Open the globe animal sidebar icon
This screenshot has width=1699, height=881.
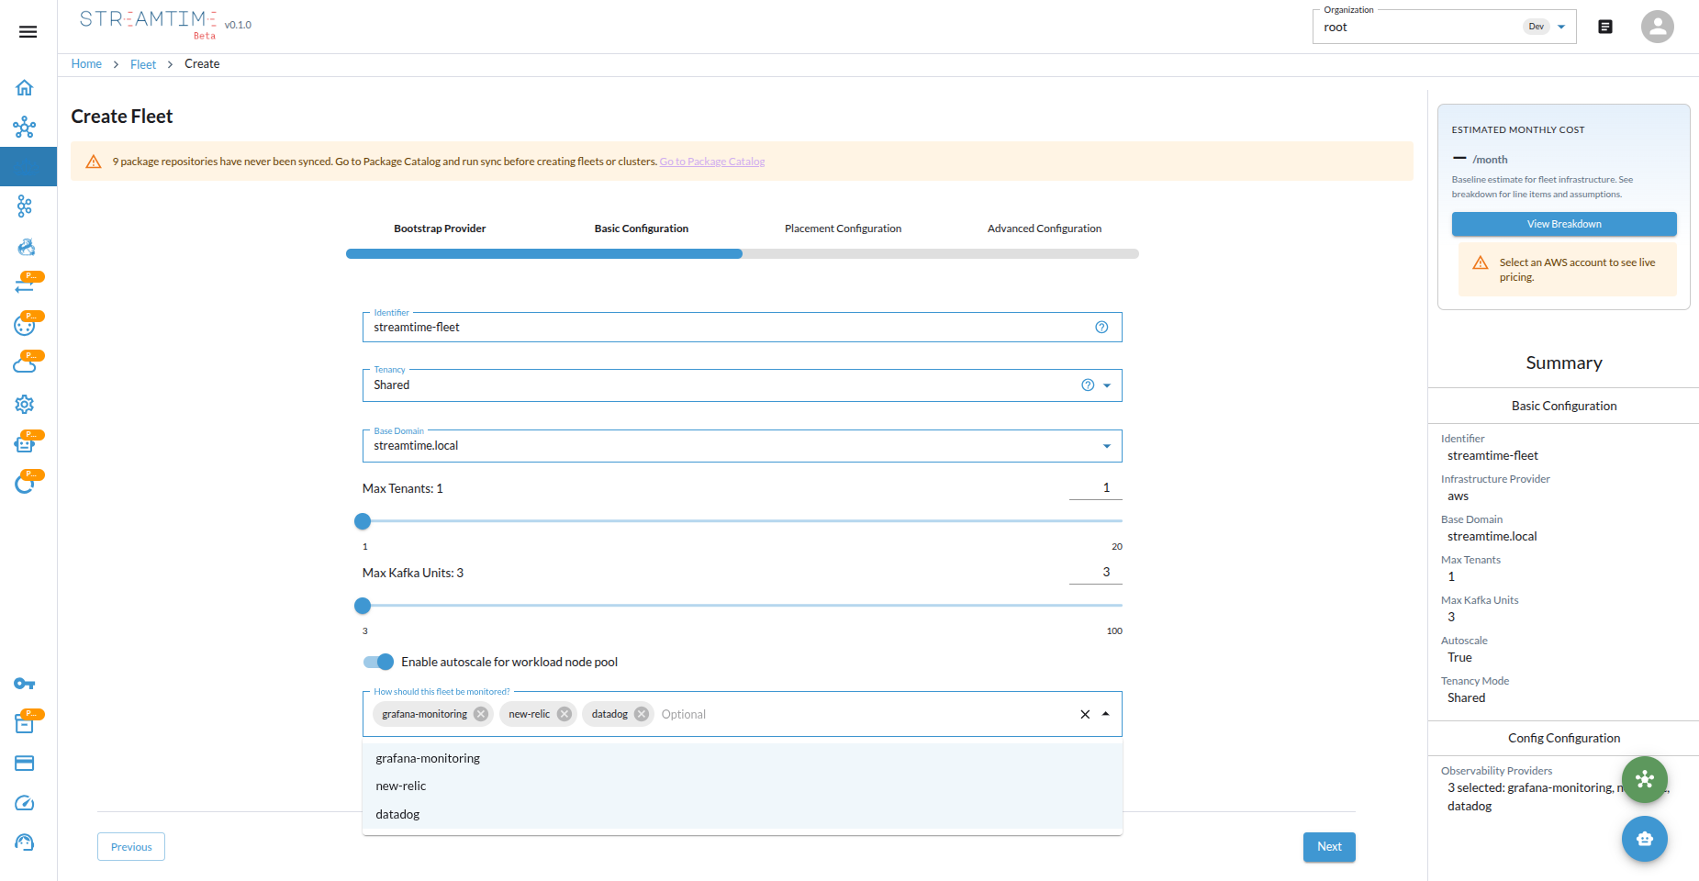(26, 247)
